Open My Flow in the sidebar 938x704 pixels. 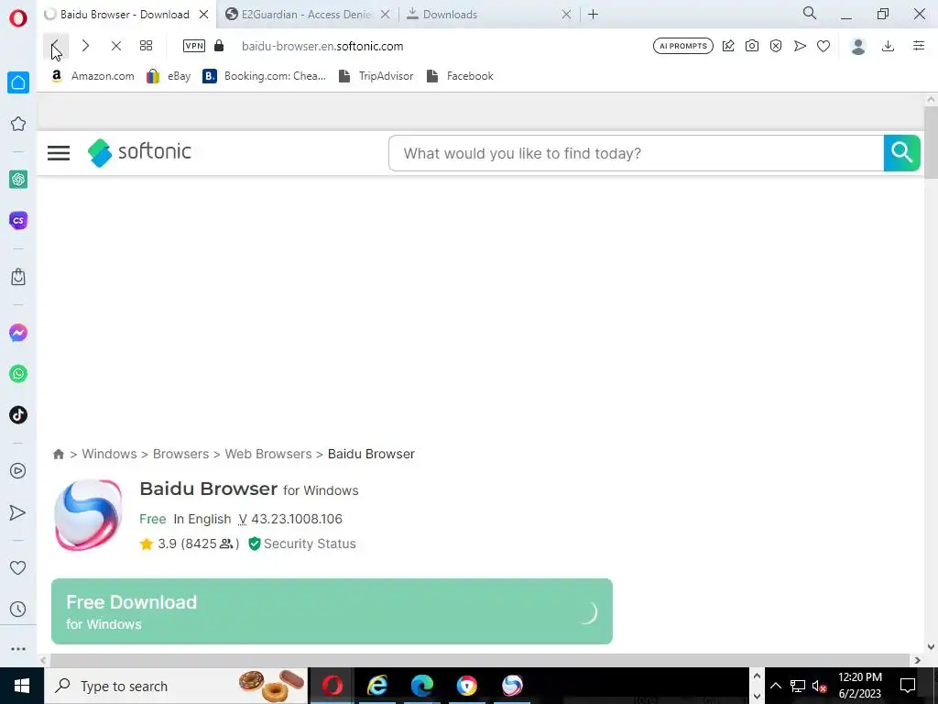point(18,512)
